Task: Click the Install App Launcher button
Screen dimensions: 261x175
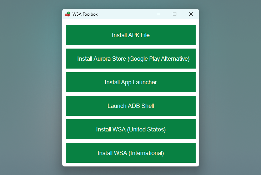Action: [131, 82]
